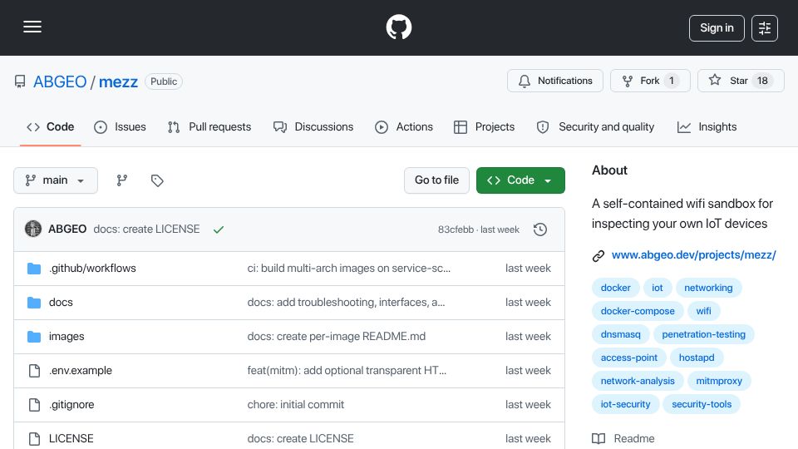The height and width of the screenshot is (449, 798).
Task: Open the Discussions tab
Action: tap(313, 126)
